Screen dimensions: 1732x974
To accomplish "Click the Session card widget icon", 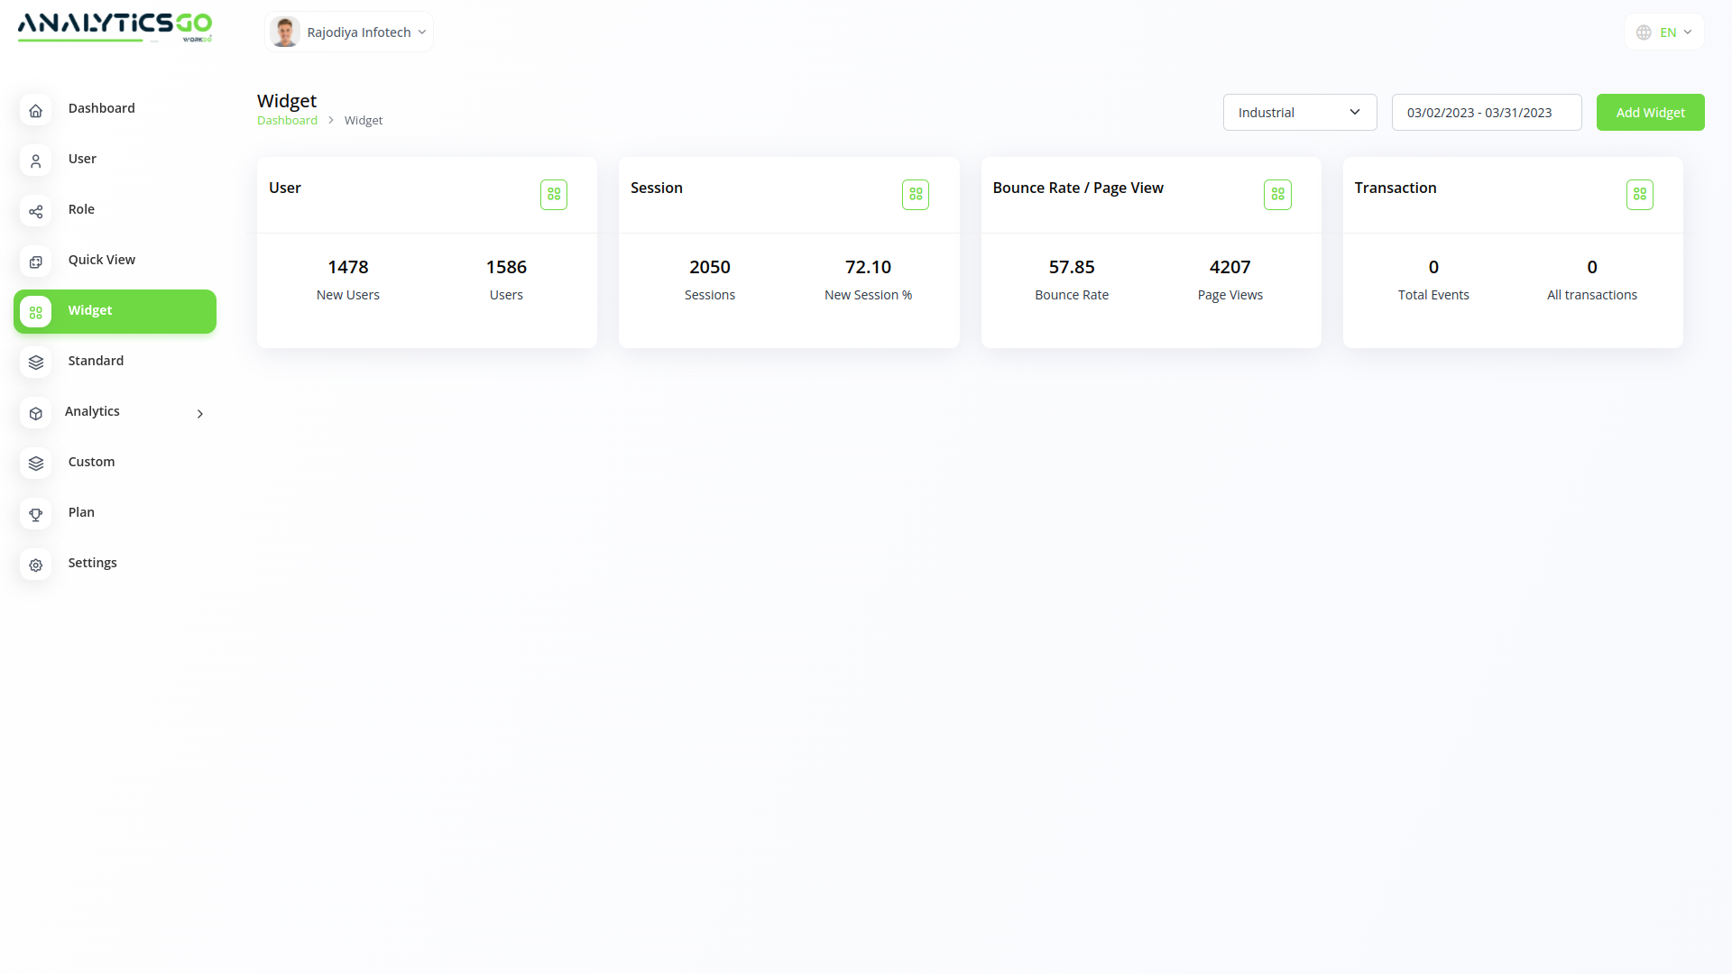I will (x=916, y=195).
